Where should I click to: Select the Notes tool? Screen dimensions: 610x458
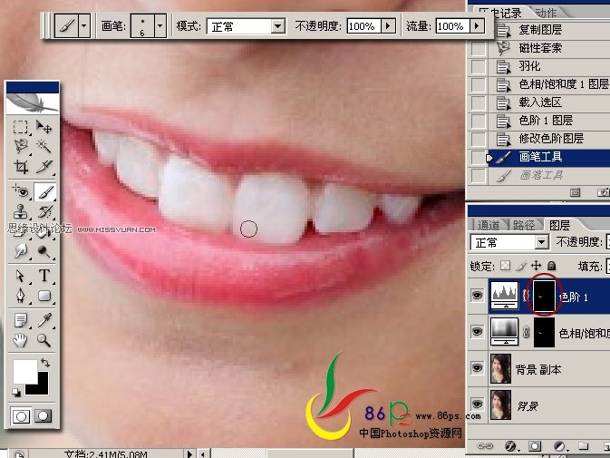(x=20, y=320)
